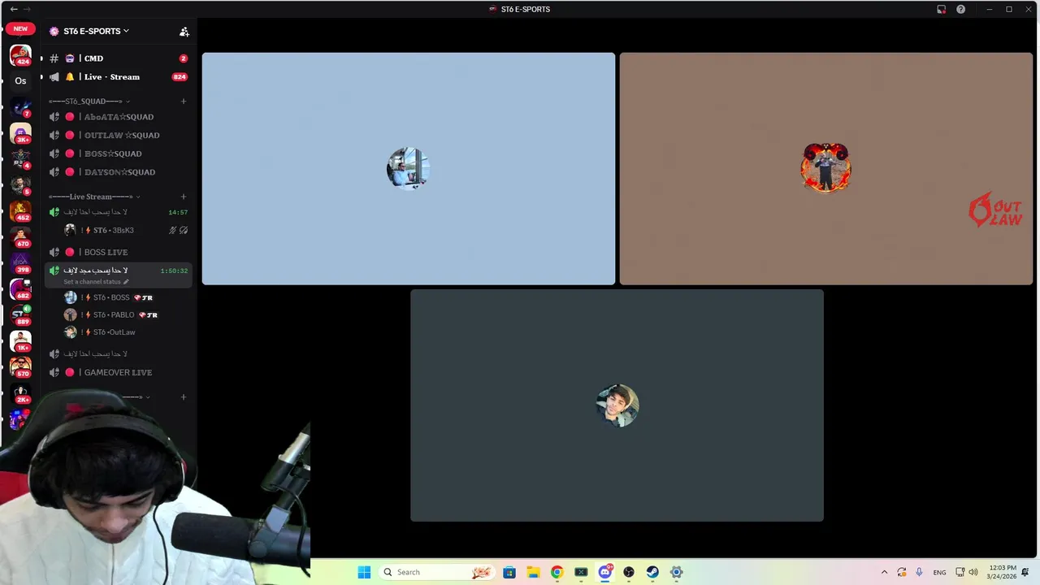The width and height of the screenshot is (1040, 585).
Task: Open File Explorer from the taskbar
Action: [533, 572]
